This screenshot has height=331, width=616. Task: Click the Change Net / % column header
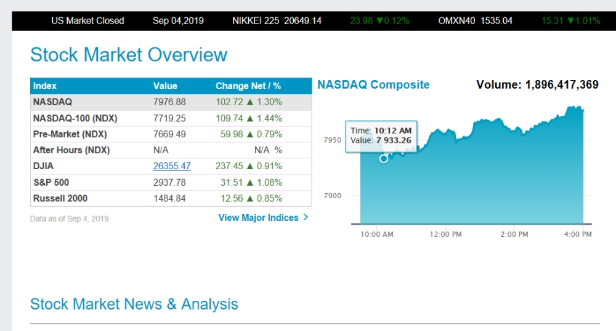click(248, 86)
